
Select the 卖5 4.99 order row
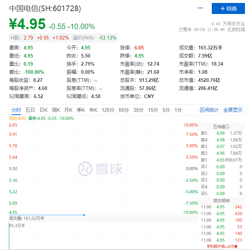(221, 133)
